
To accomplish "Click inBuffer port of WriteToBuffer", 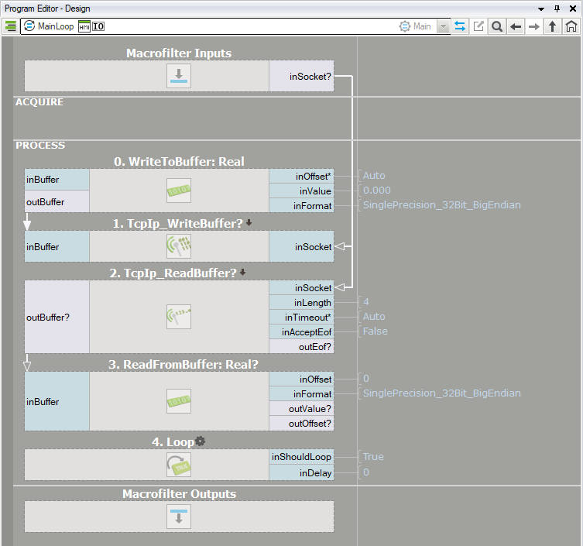I will 57,180.
